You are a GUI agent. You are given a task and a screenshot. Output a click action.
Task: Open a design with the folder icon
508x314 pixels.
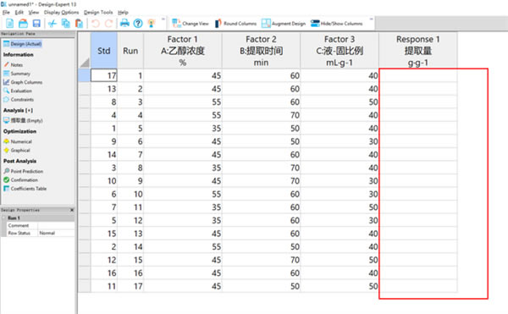pos(23,24)
